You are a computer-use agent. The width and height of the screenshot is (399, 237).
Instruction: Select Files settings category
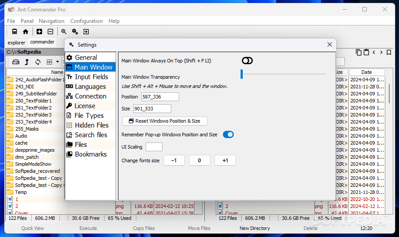(90, 145)
